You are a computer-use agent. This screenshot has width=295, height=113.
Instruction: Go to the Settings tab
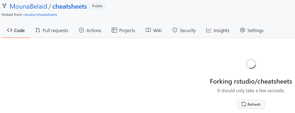[252, 30]
